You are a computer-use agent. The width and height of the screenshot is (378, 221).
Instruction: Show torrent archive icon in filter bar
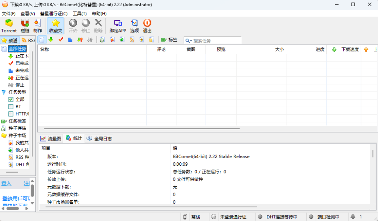pyautogui.click(x=102, y=40)
